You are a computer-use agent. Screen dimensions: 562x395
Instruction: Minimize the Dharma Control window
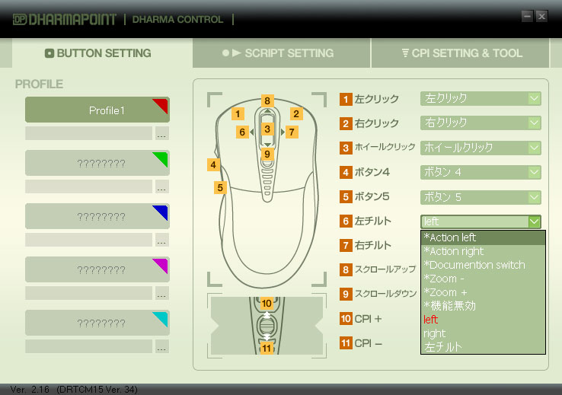click(x=527, y=16)
